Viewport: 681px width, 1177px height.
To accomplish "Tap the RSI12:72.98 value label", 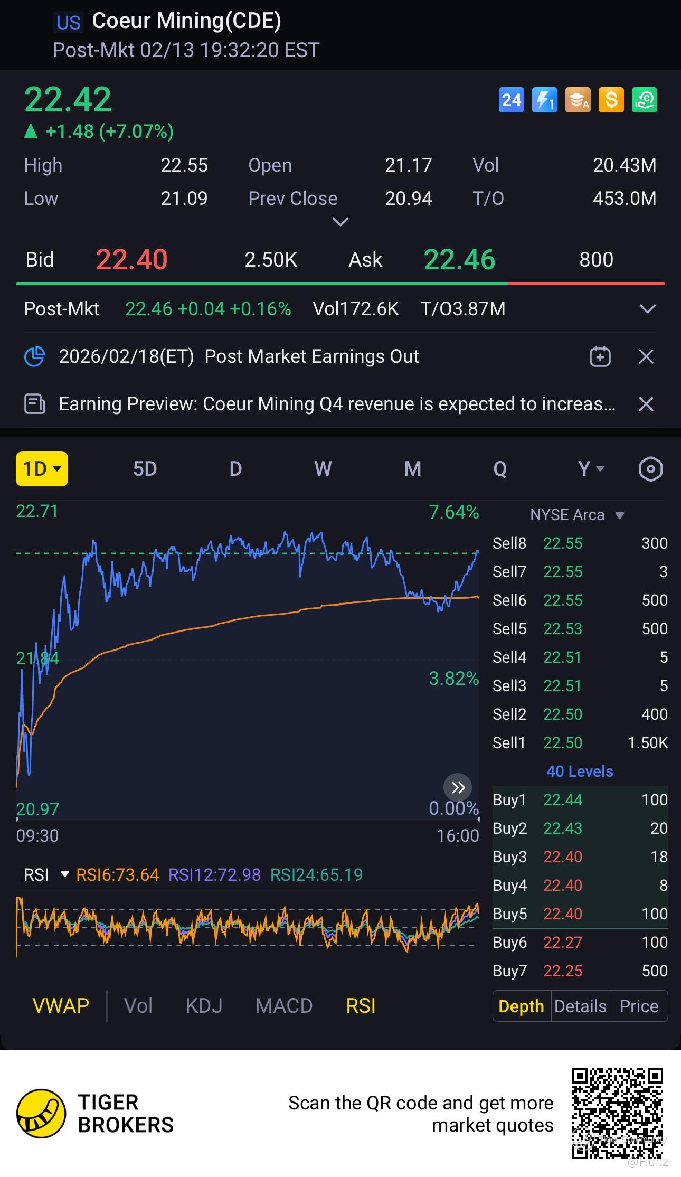I will click(214, 875).
